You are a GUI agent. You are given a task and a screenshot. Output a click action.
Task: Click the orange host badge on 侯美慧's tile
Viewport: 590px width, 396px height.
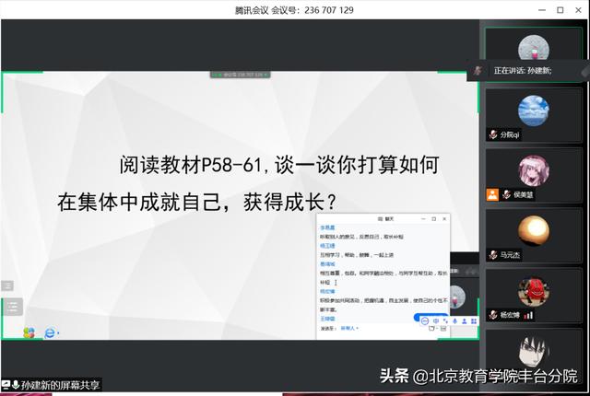point(492,194)
